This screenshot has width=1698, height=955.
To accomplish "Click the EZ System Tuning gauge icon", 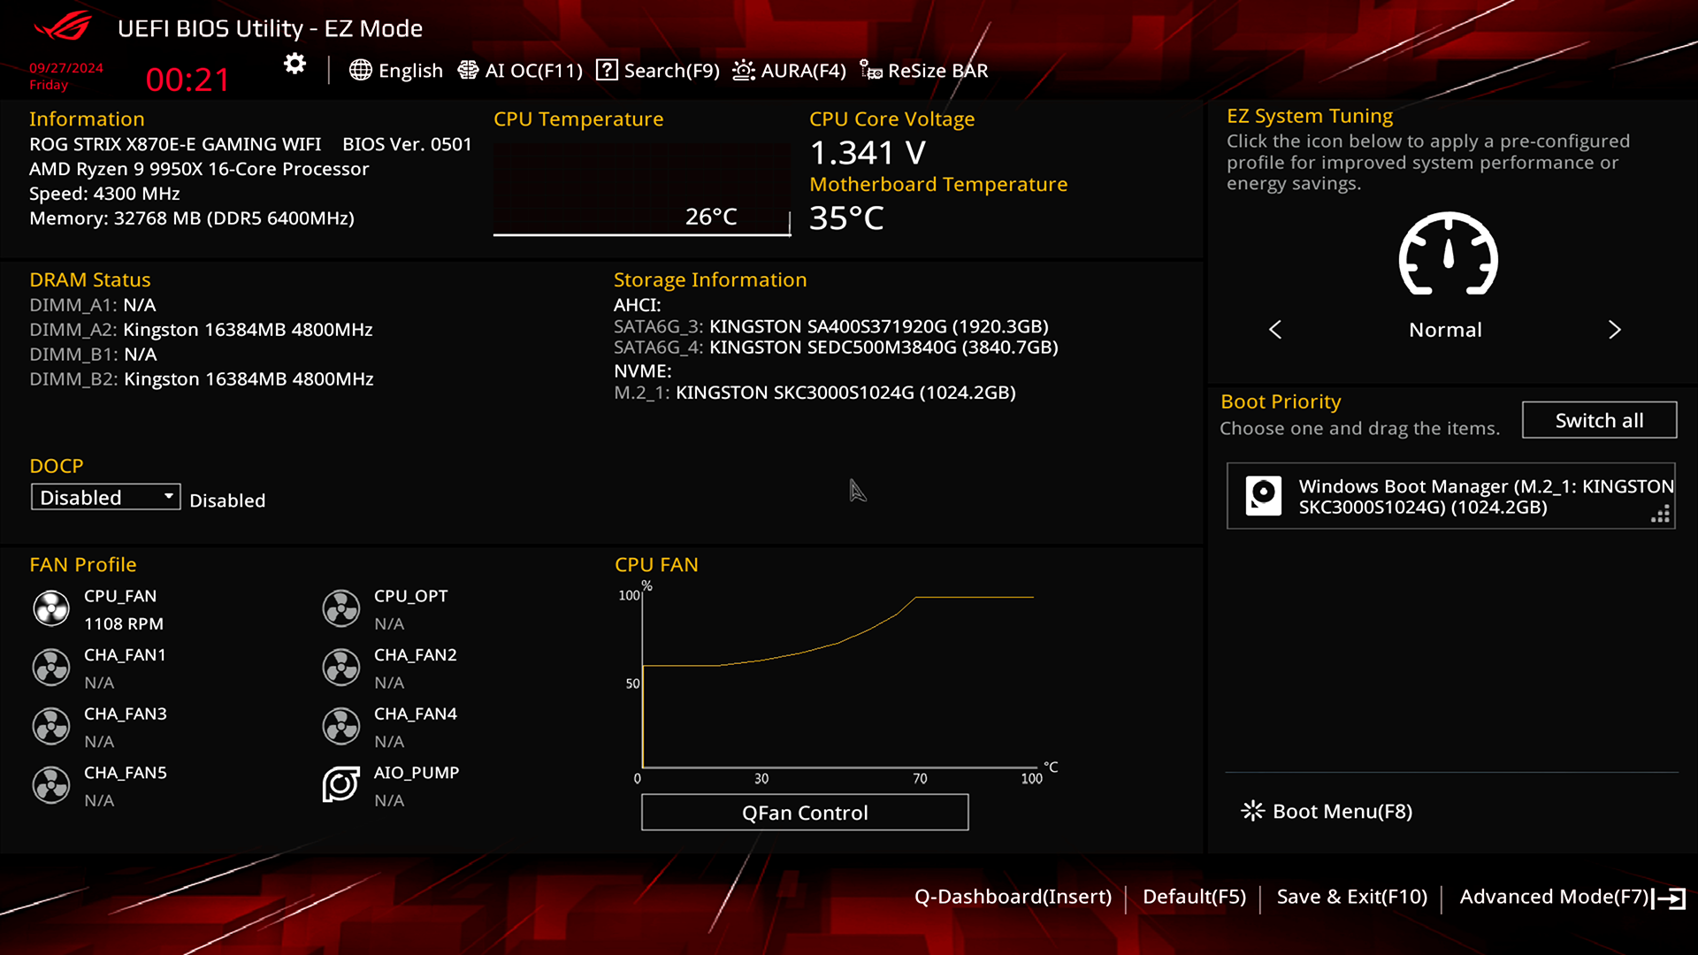I will point(1448,255).
